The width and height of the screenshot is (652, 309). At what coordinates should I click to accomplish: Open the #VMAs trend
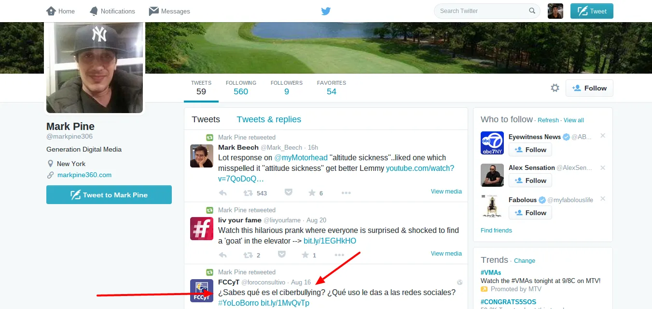(x=491, y=272)
